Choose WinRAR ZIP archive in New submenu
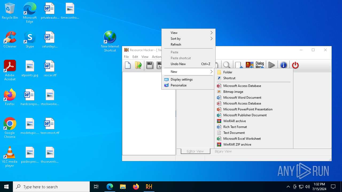The image size is (342, 192). [x=254, y=145]
